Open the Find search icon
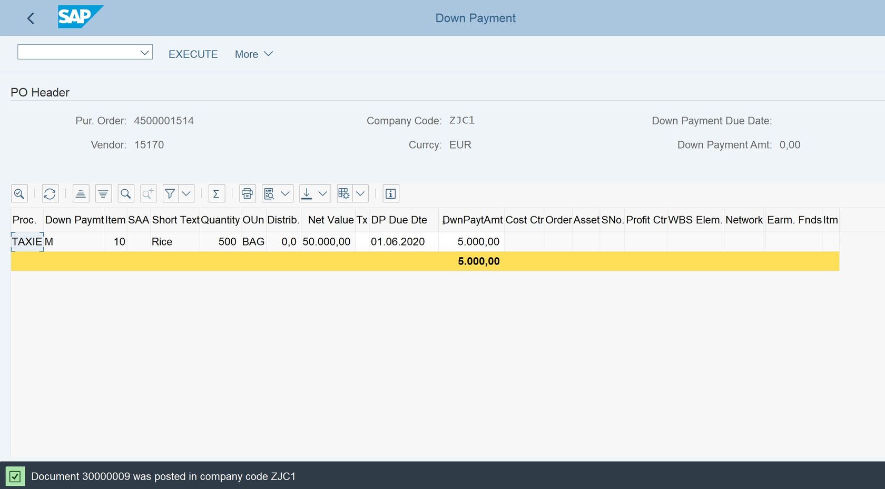The height and width of the screenshot is (489, 885). click(x=126, y=194)
